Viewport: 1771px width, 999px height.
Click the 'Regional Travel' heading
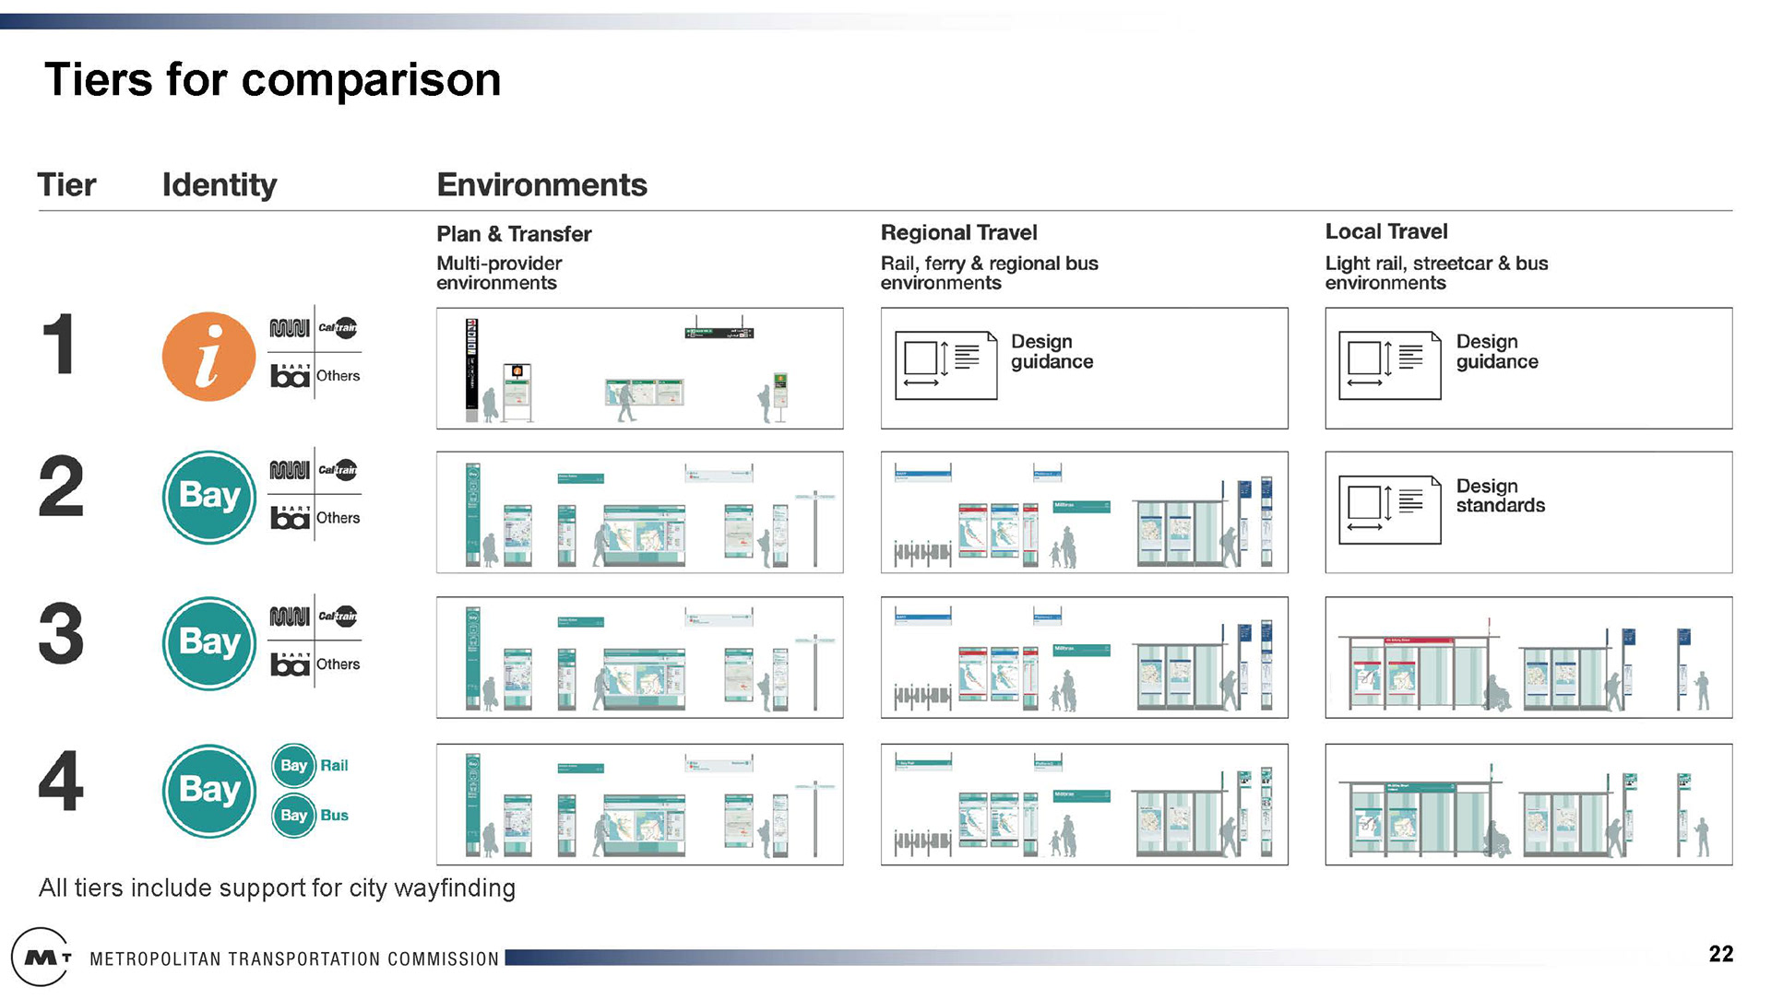point(958,233)
